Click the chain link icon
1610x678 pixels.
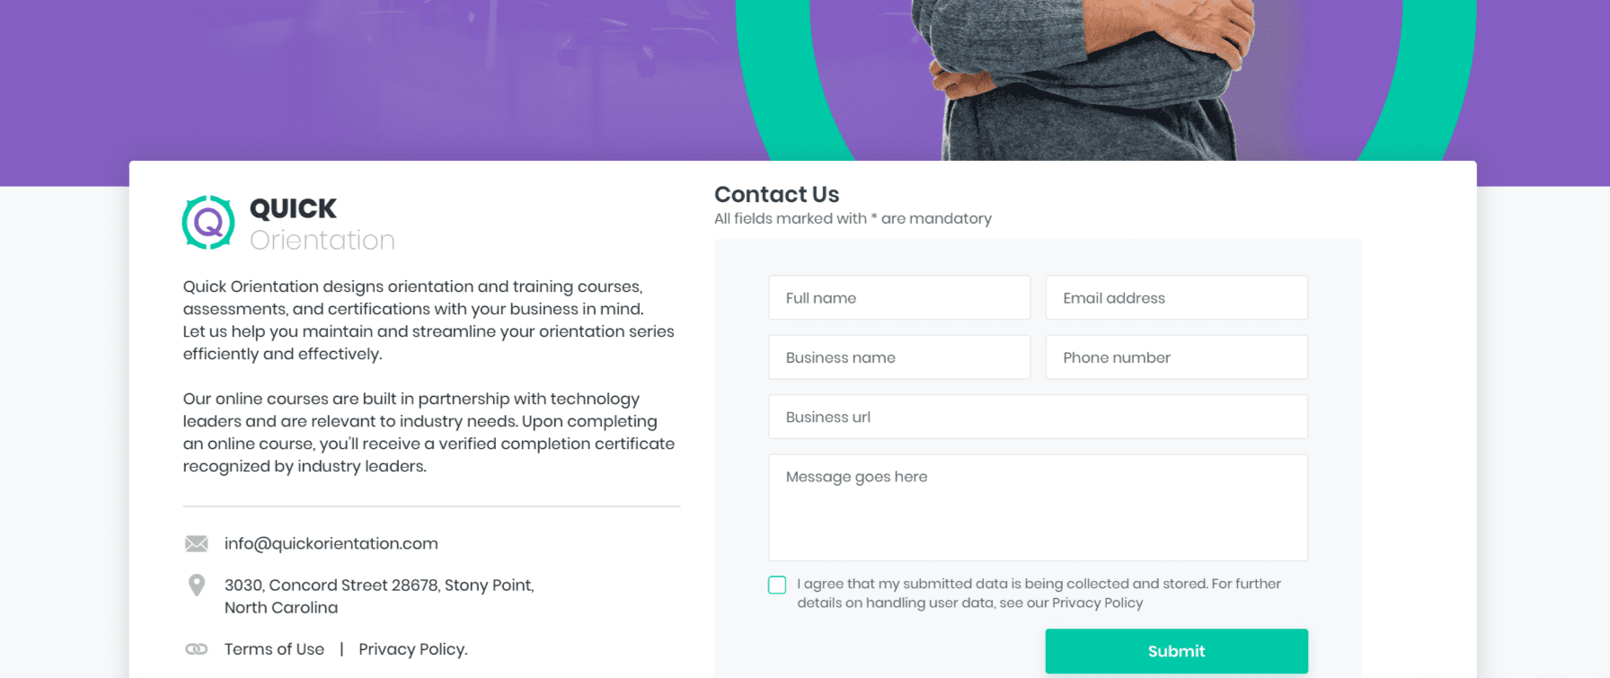click(196, 649)
